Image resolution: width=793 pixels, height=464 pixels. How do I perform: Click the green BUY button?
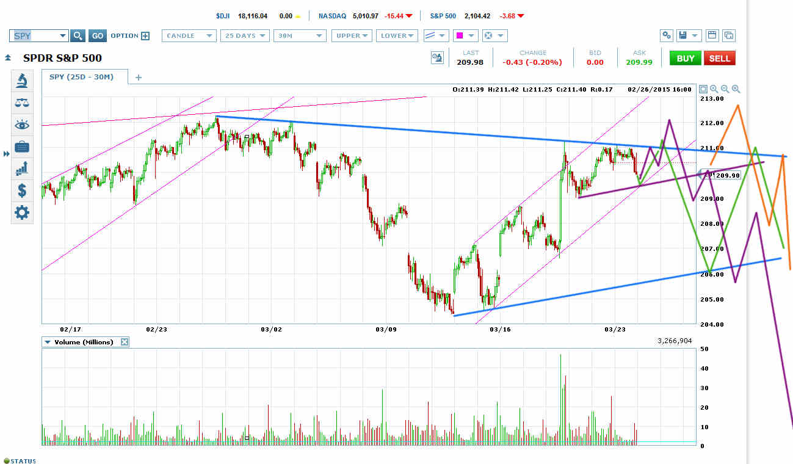click(x=685, y=57)
